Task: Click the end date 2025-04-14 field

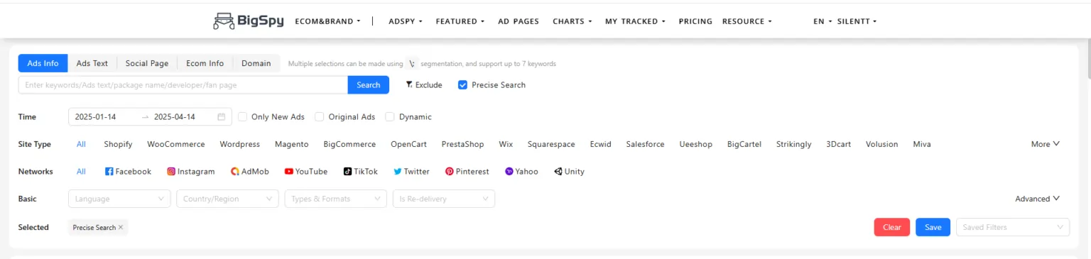Action: tap(174, 117)
